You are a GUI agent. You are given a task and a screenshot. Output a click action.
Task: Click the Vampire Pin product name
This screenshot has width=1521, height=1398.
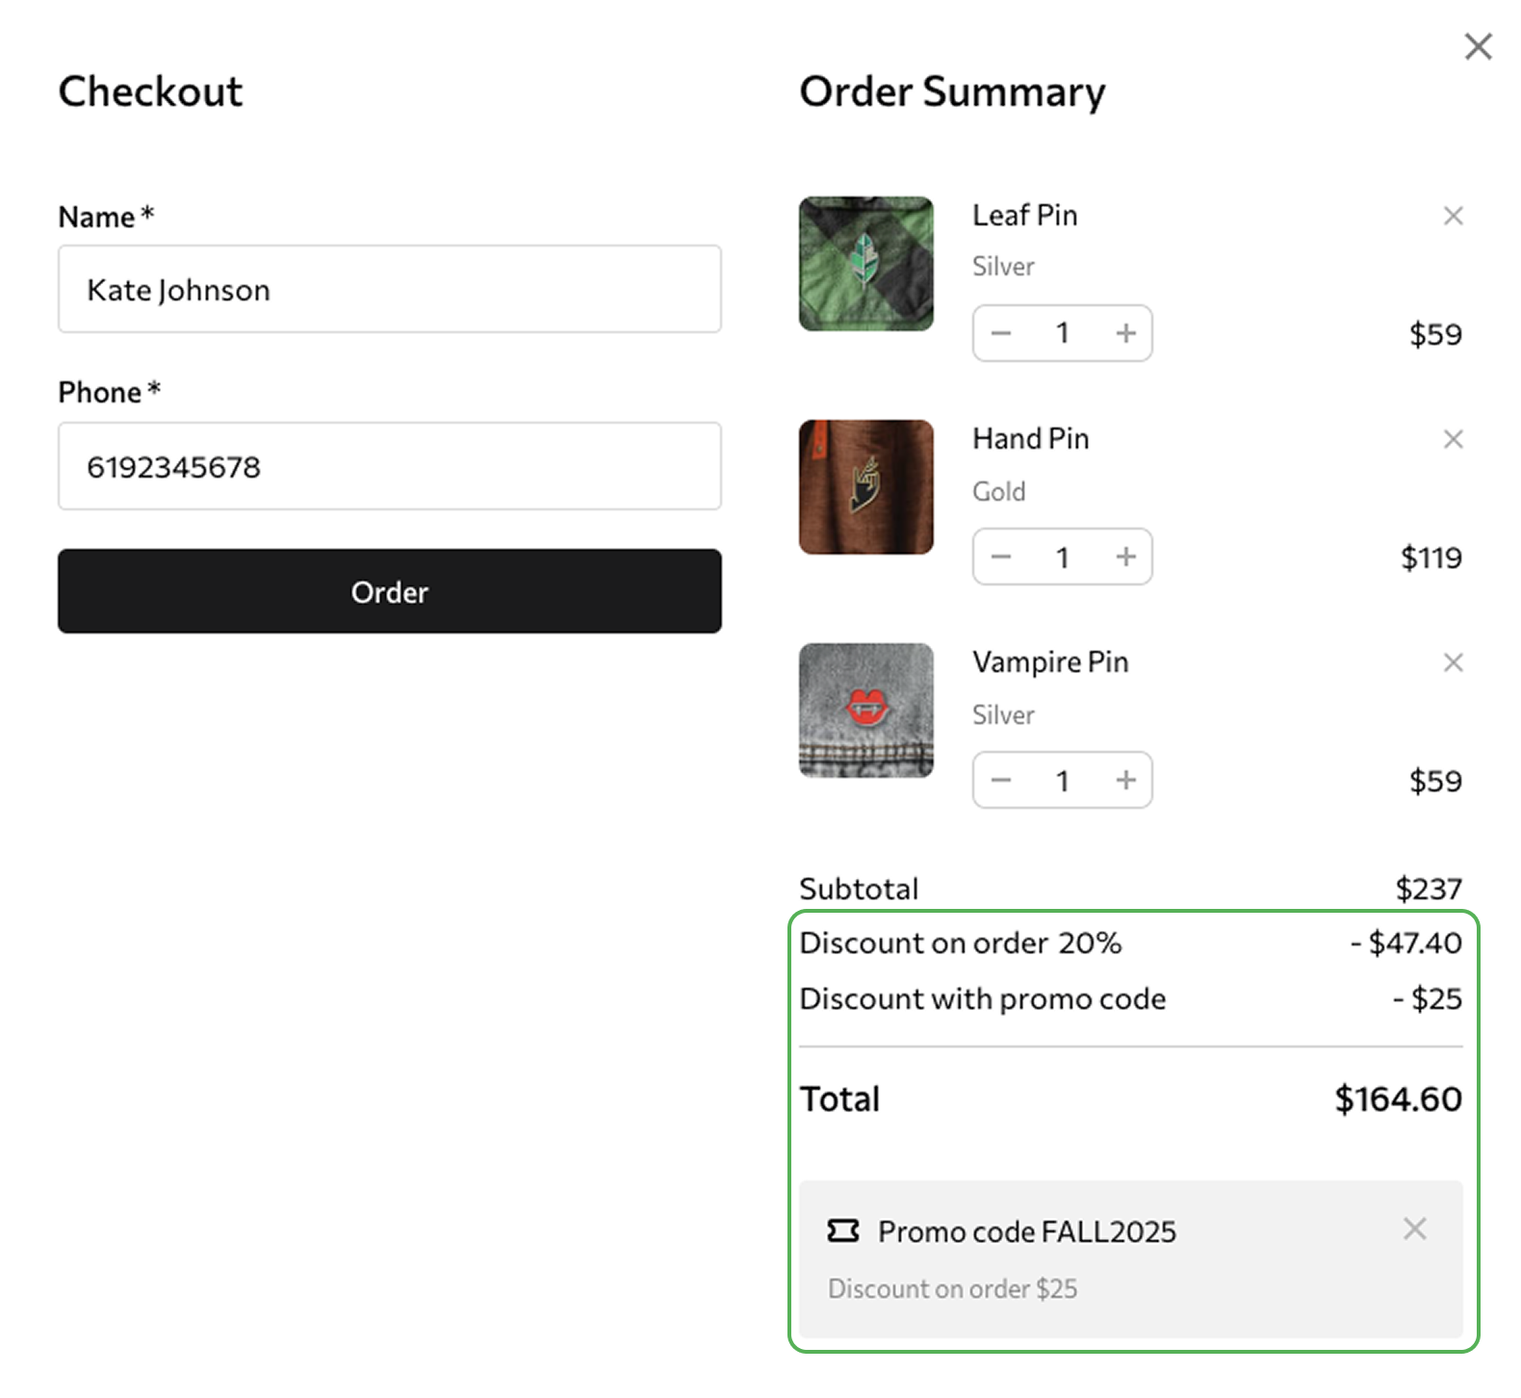[x=1049, y=662]
